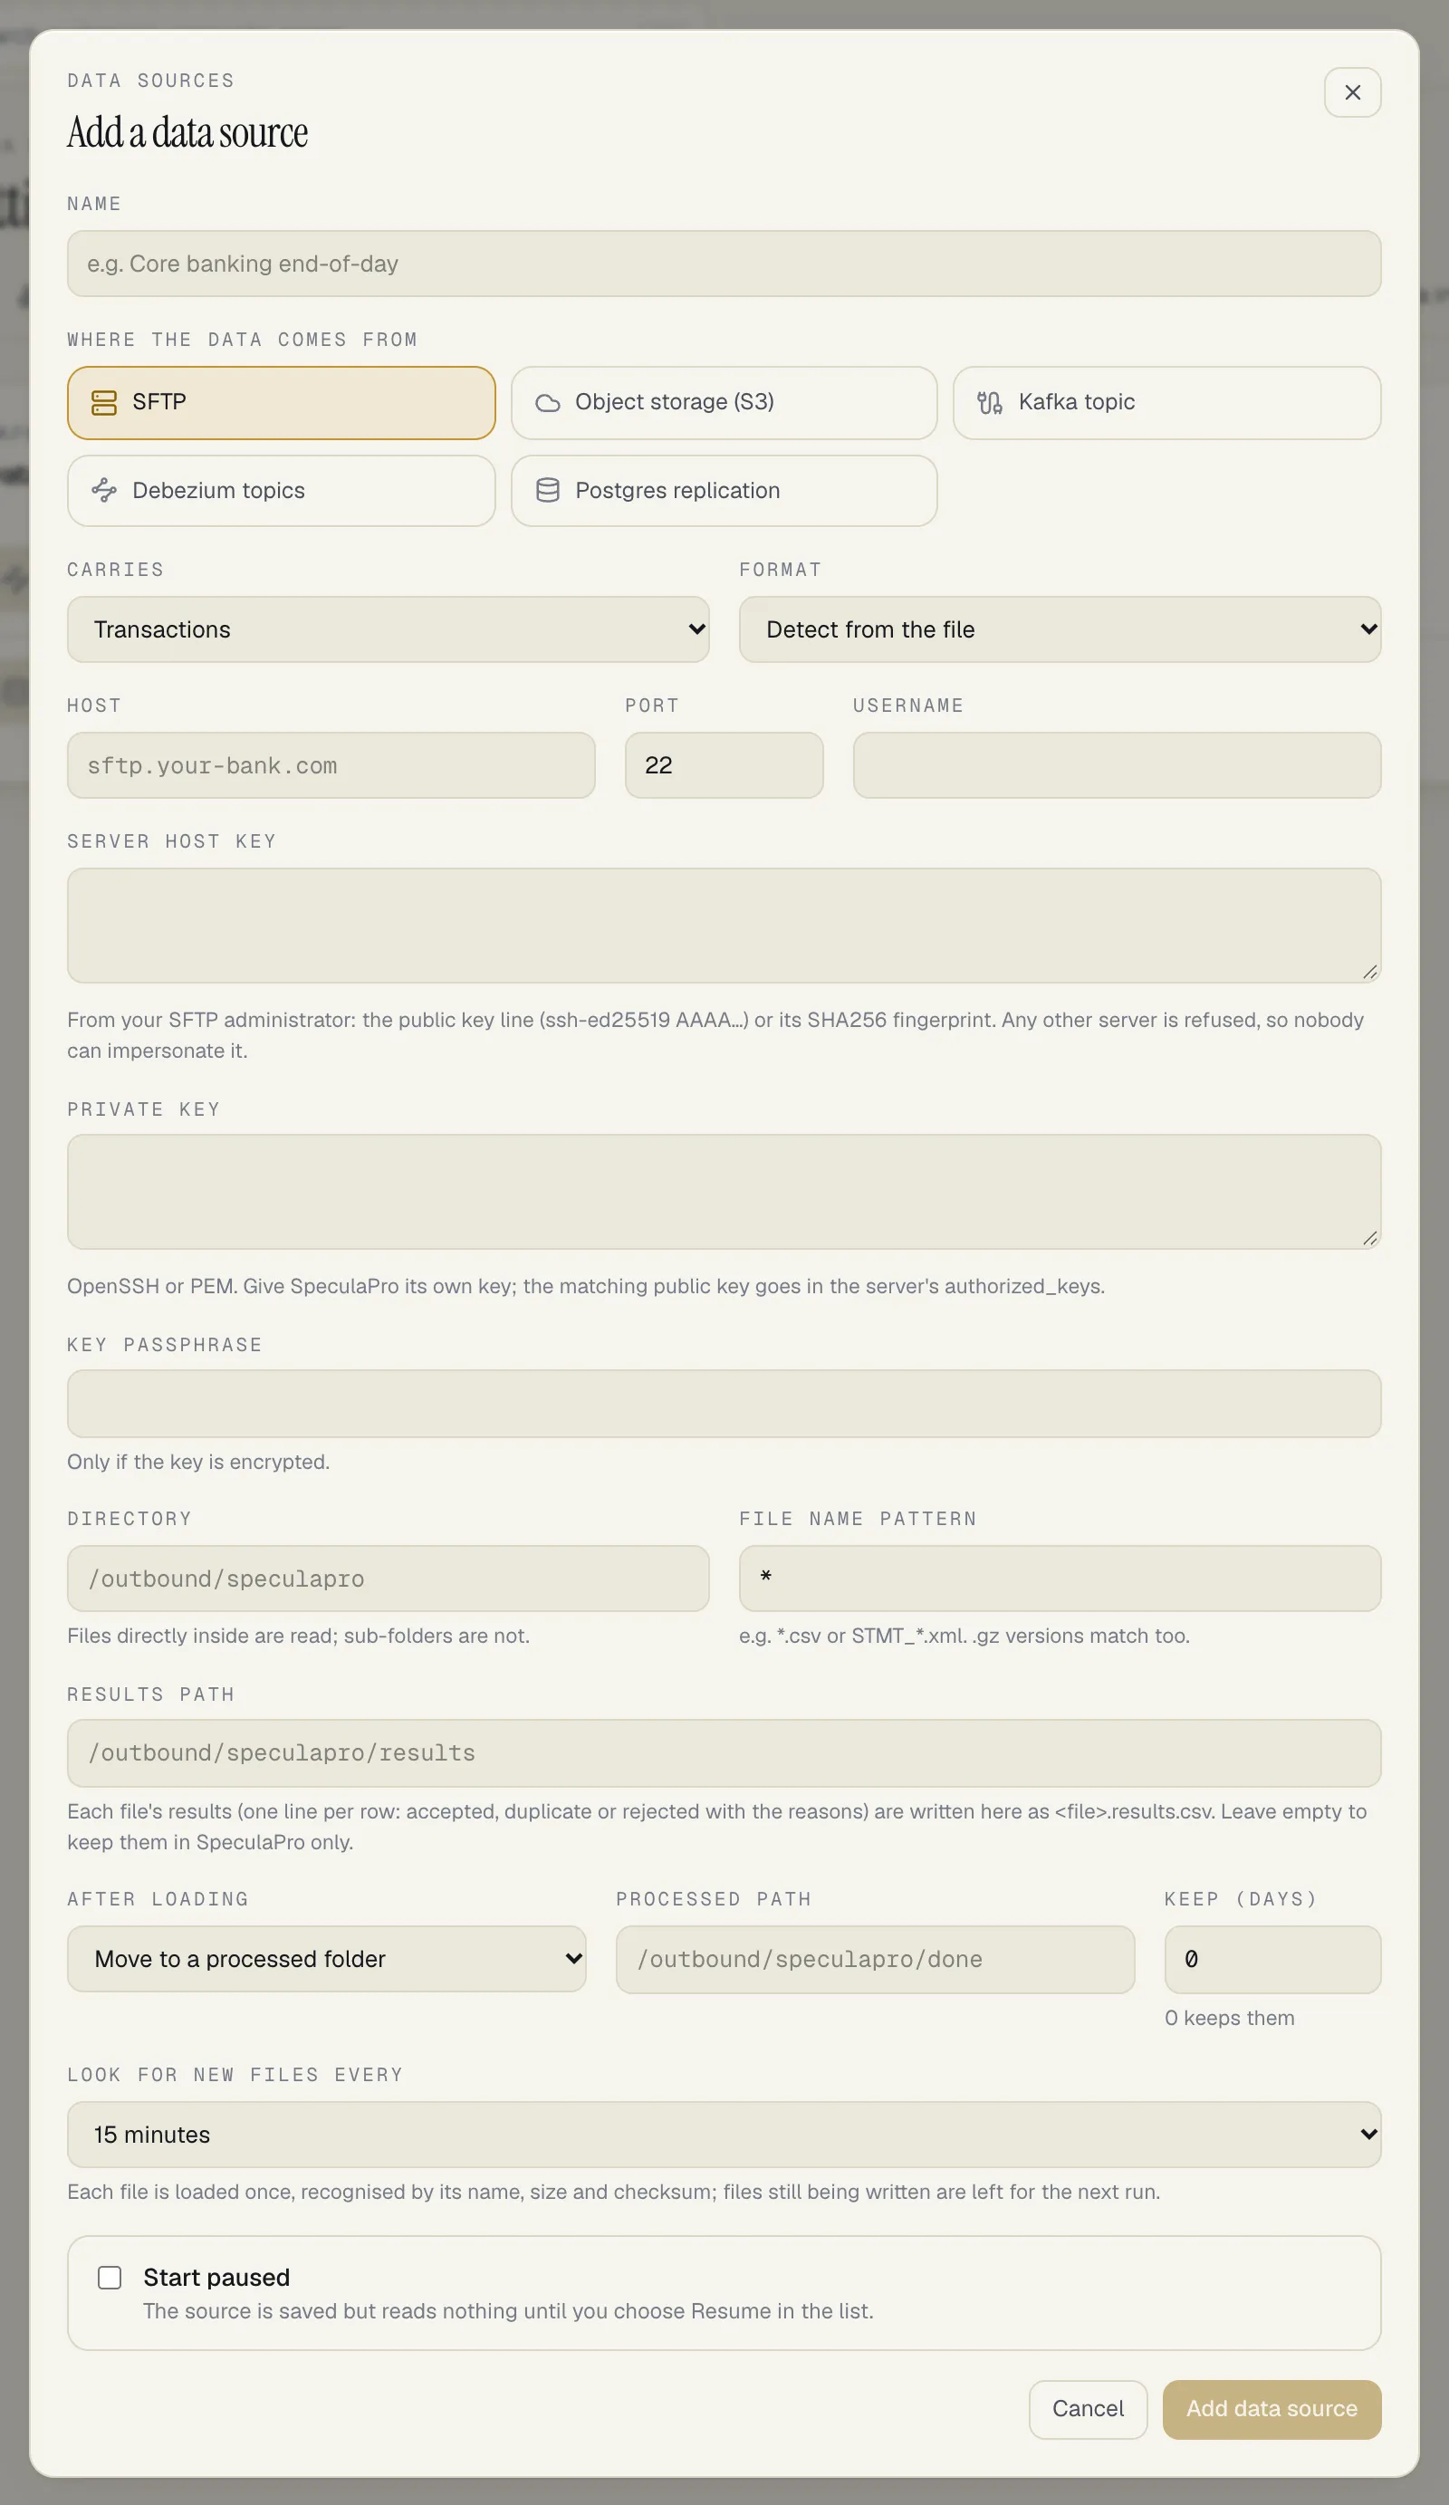Open the Carries dropdown showing Transactions

coord(388,629)
